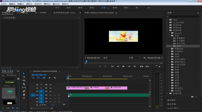Toggle V1 track output eye
202x112 pixels.
[x=50, y=91]
